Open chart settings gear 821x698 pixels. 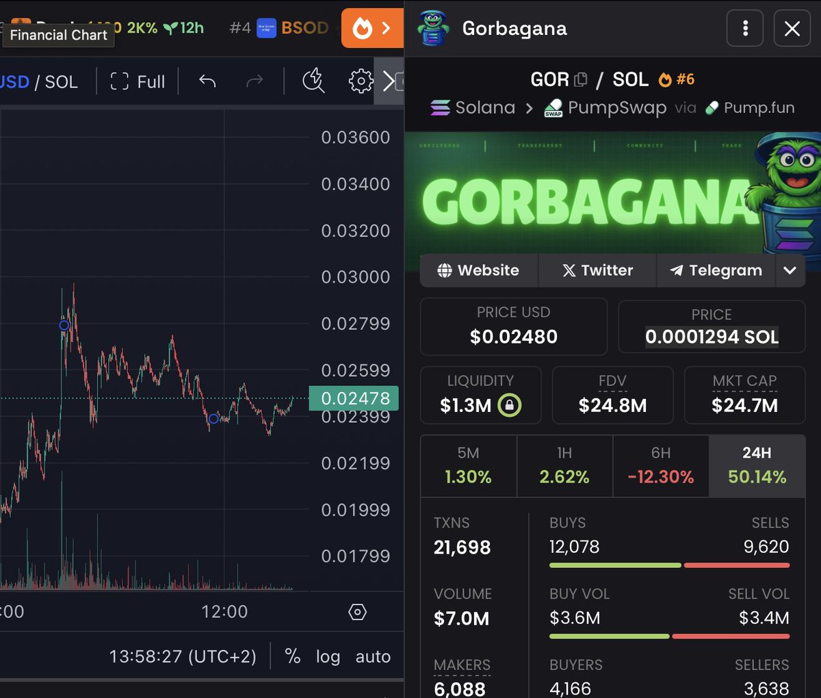(361, 81)
